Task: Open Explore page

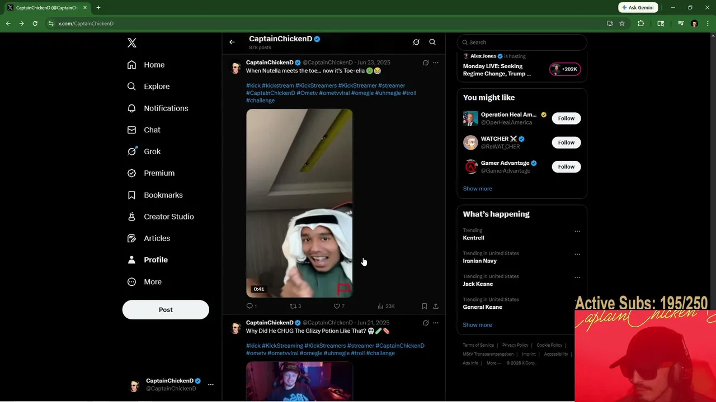Action: click(x=148, y=87)
